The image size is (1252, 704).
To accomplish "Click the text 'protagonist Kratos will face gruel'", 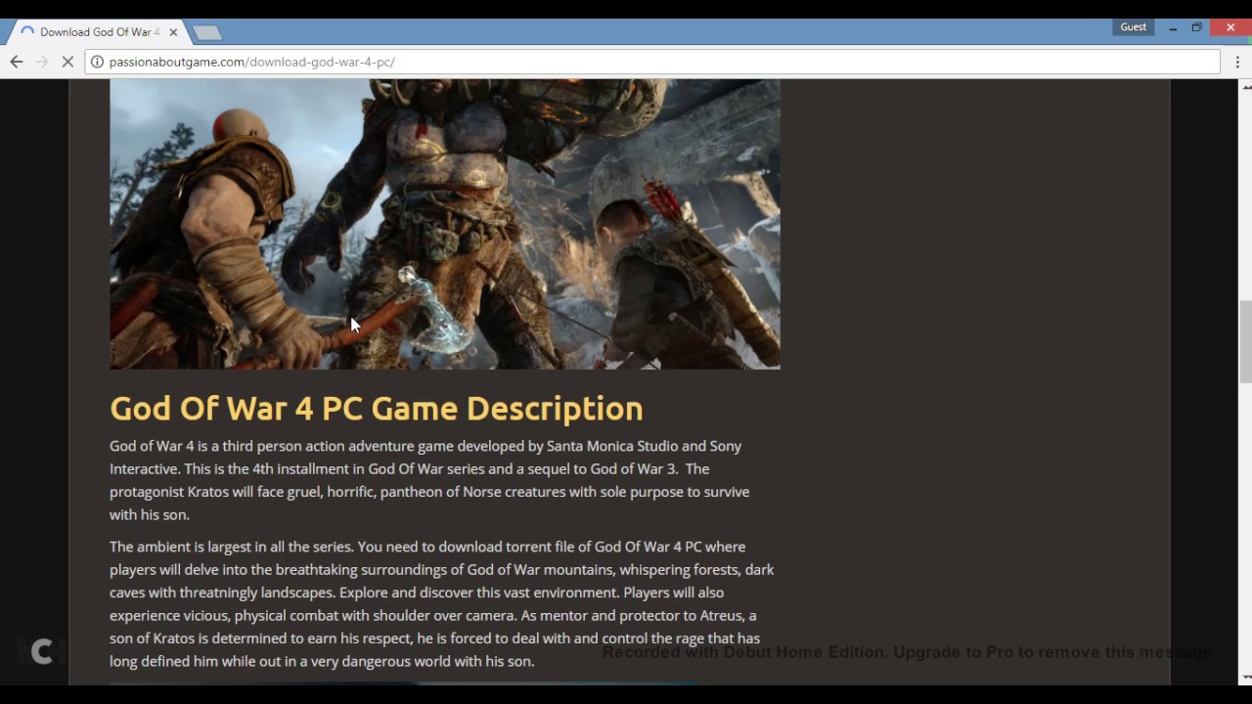I will (x=216, y=492).
